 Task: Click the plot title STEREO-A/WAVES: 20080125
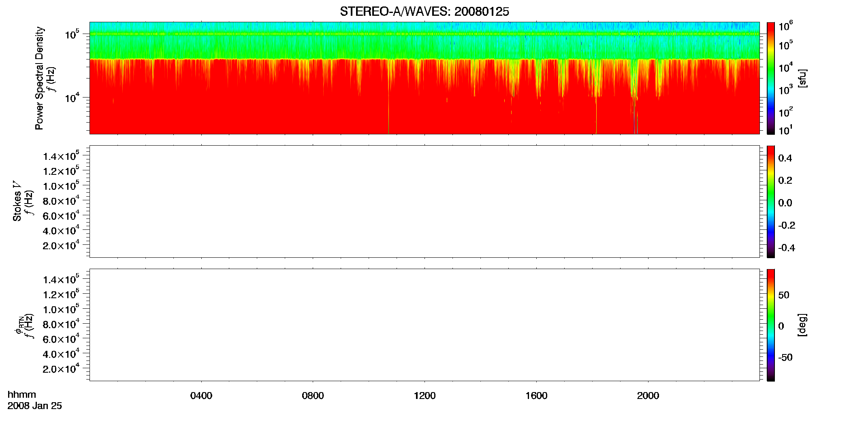424,12
